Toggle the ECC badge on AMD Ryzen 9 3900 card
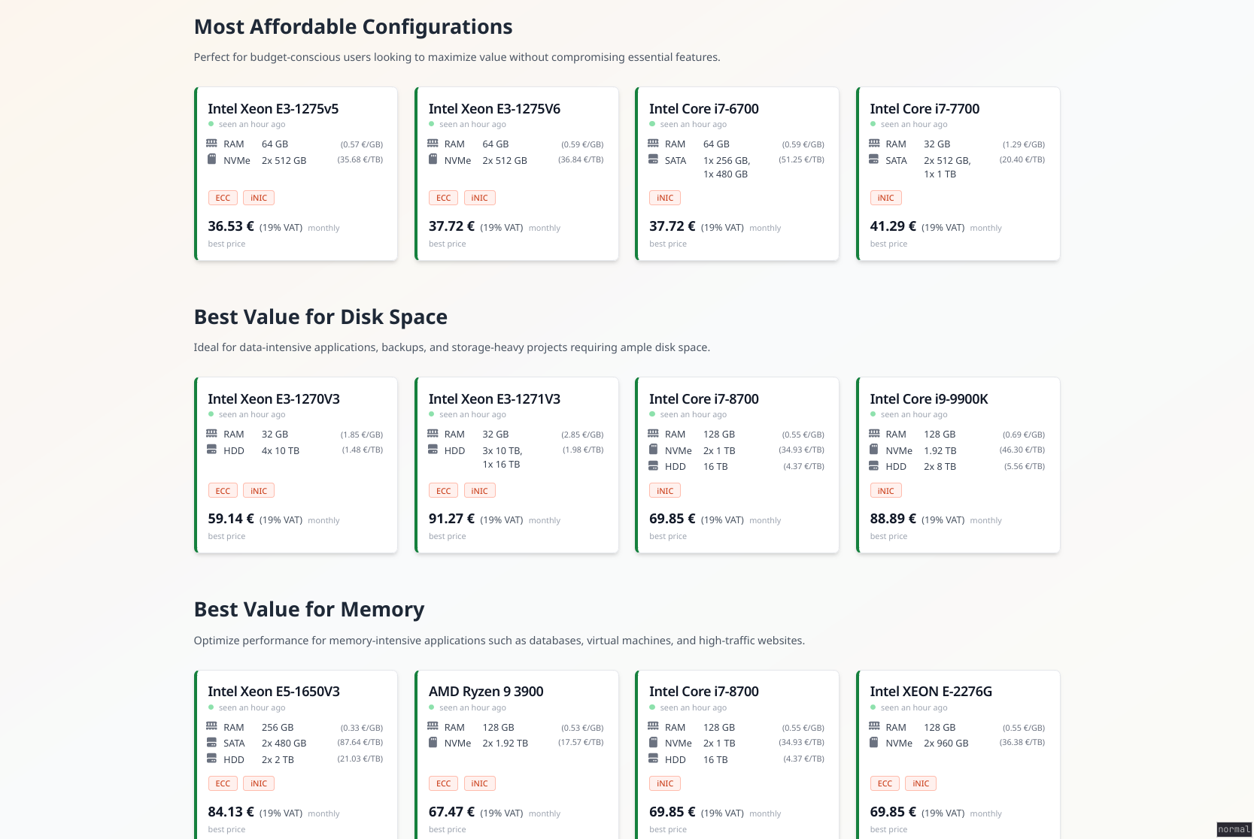The image size is (1254, 839). point(443,783)
